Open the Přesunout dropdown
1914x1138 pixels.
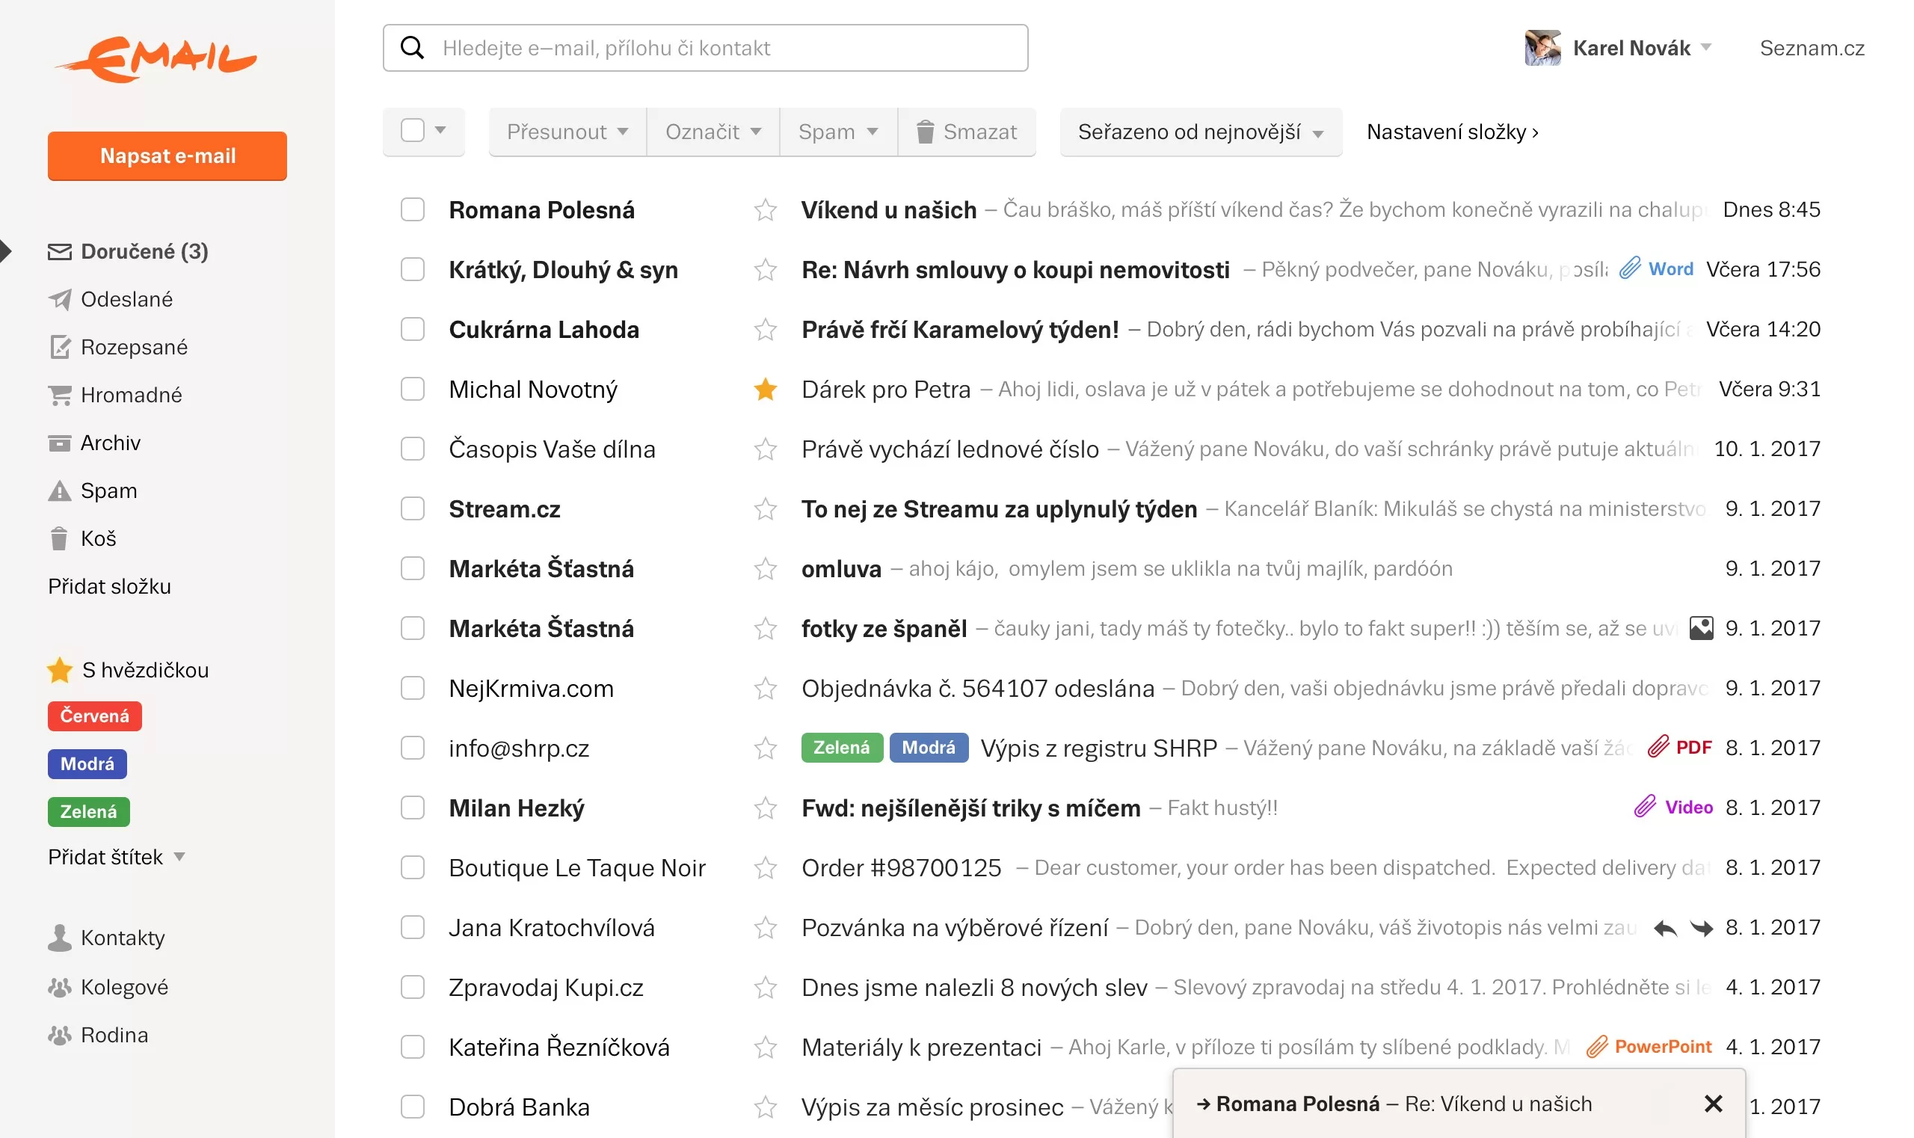pos(567,132)
